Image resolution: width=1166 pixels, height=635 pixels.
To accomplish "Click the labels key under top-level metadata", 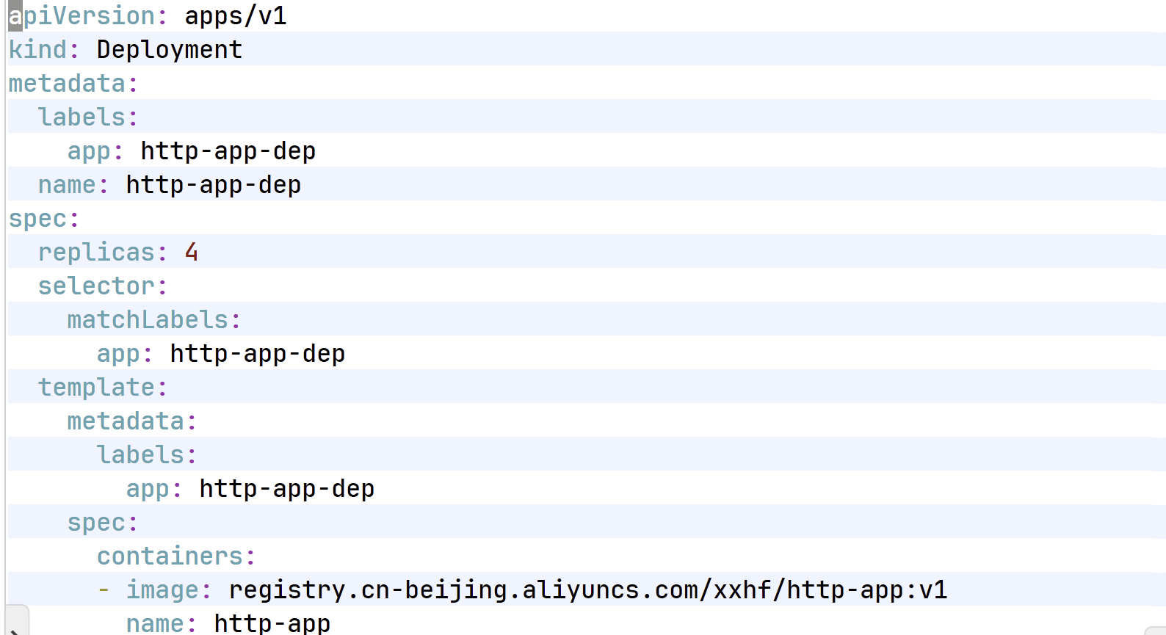I will [82, 117].
